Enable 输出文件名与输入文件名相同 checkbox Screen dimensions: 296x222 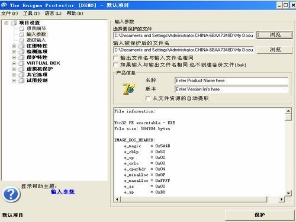(116, 58)
